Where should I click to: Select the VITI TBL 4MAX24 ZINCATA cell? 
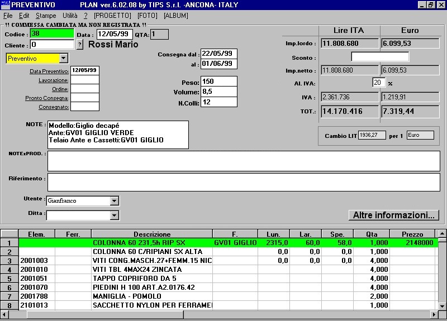152,270
